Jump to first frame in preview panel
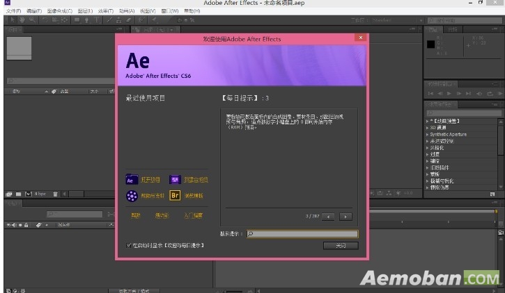Screen dimensions: 505x293 [x=430, y=94]
